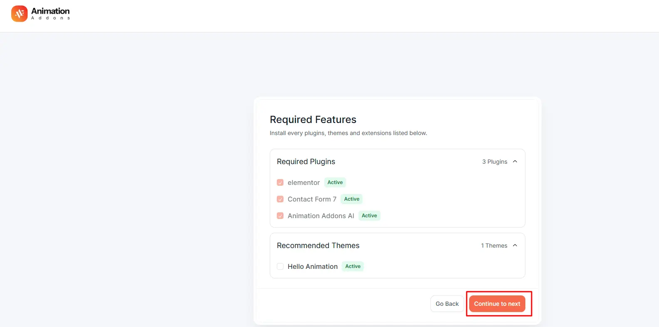
Task: Collapse the Recommended Themes section chevron
Action: (515, 246)
